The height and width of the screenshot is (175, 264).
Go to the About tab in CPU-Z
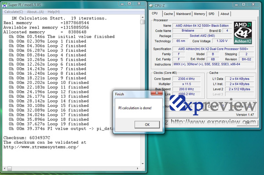[x=224, y=14]
